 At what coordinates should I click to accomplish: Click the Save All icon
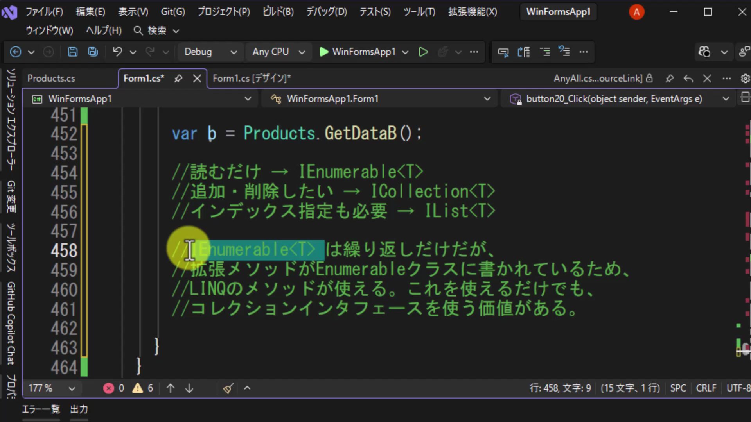click(93, 52)
